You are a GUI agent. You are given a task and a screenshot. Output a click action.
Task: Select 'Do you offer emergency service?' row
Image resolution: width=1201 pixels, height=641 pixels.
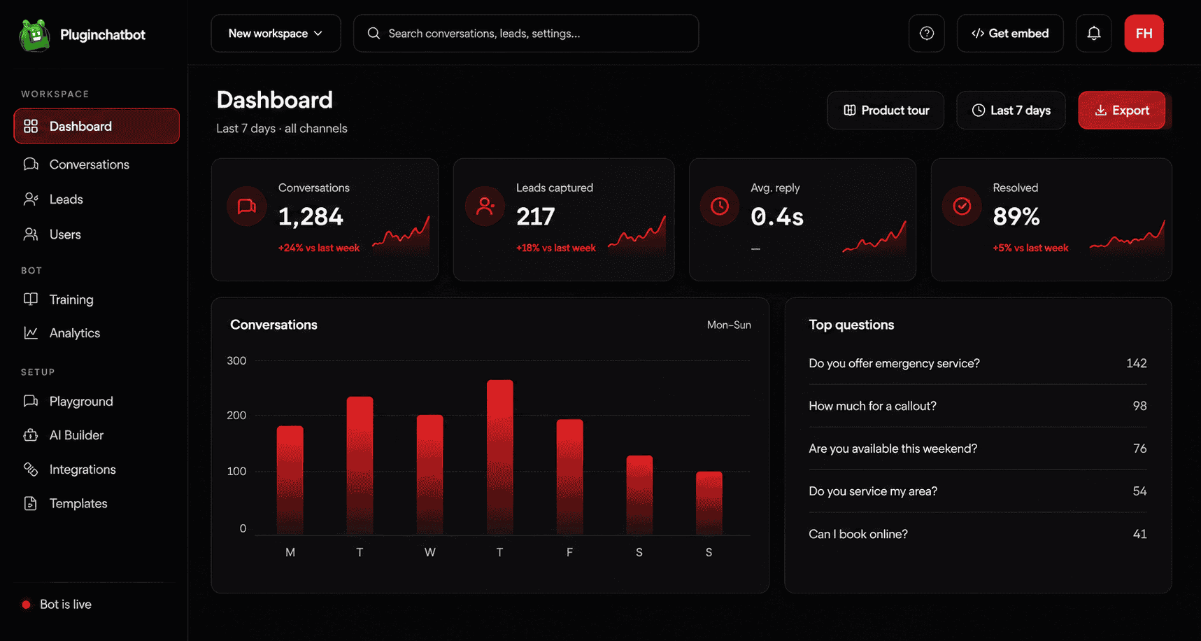(x=978, y=363)
